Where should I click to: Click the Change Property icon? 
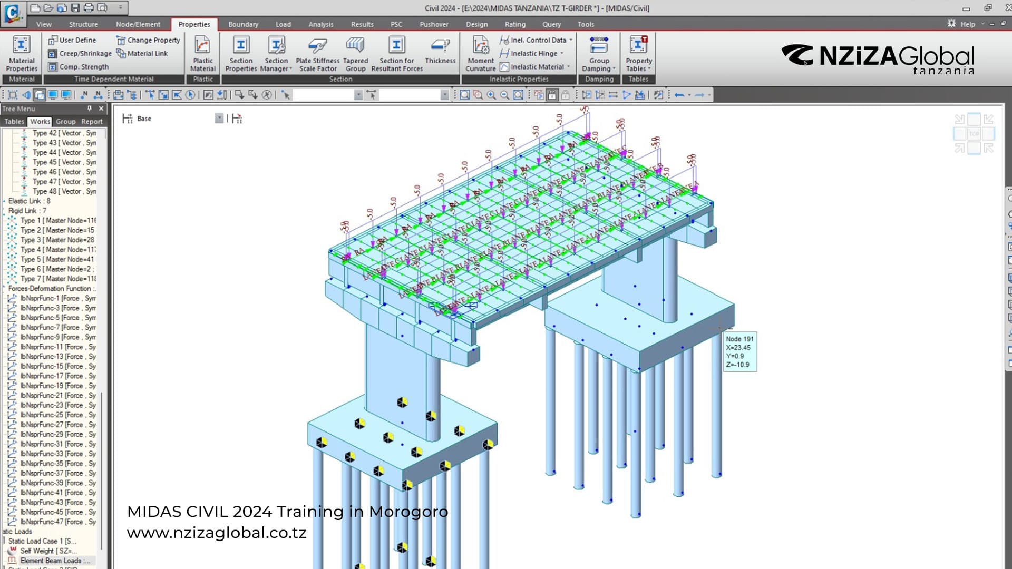point(121,40)
